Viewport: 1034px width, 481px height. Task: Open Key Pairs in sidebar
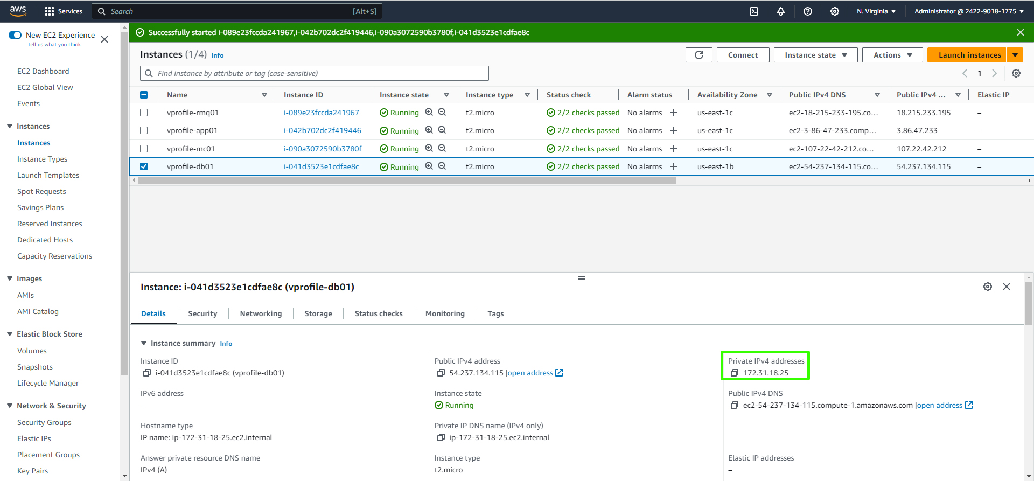[x=32, y=471]
